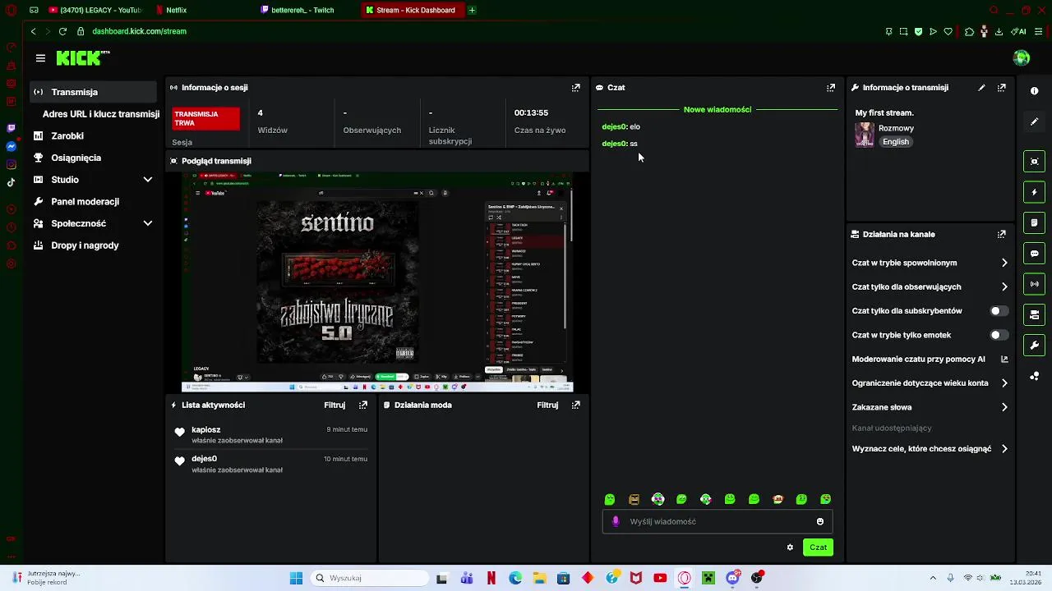Open chat settings gear icon
Viewport: 1052px width, 591px height.
click(x=790, y=547)
